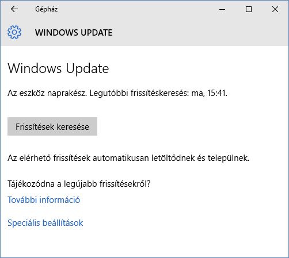
Task: Minimize the Gépház window
Action: pos(222,9)
